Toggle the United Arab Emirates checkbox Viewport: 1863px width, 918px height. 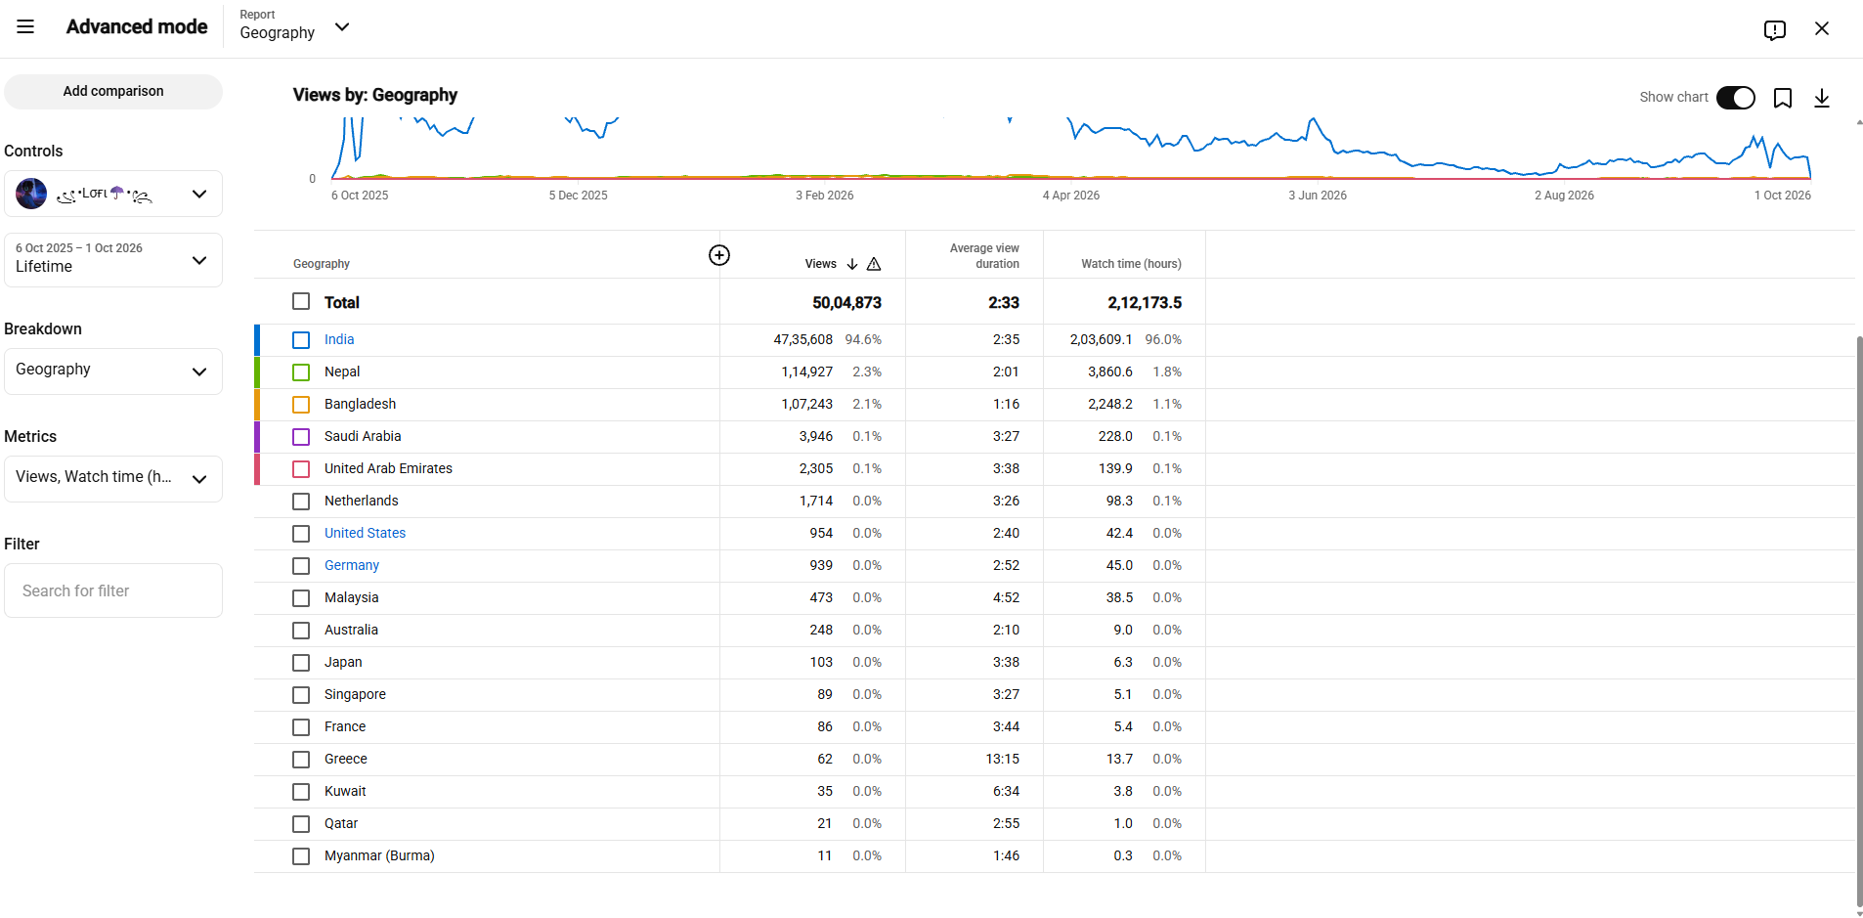click(301, 469)
